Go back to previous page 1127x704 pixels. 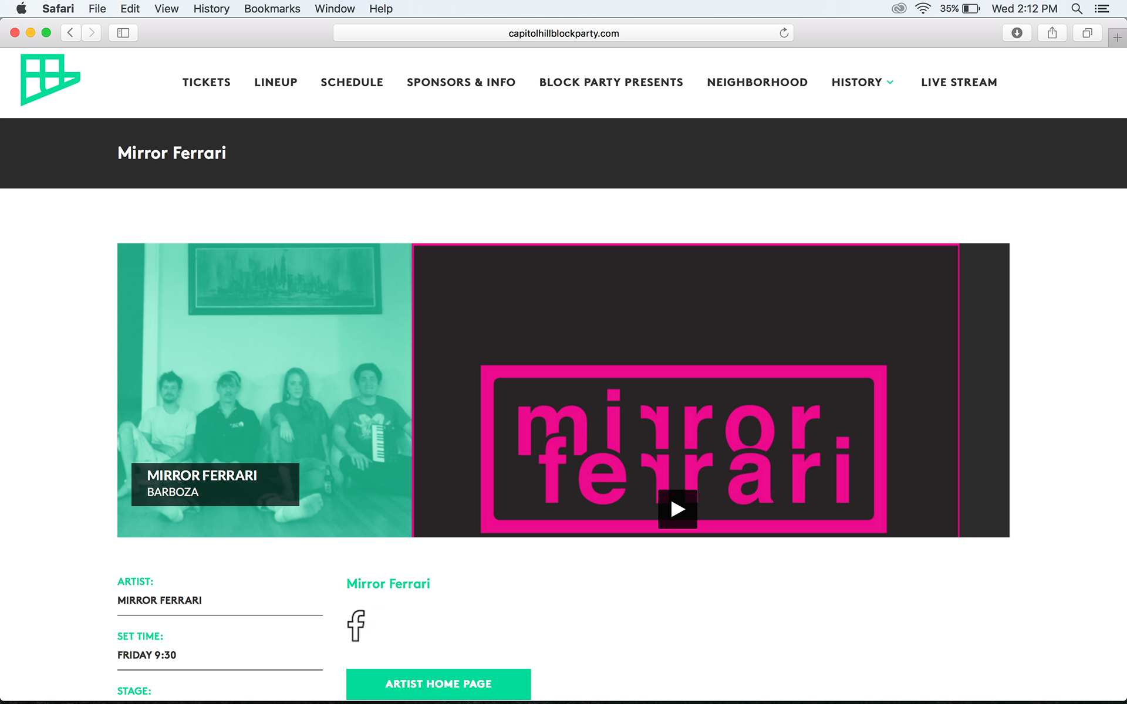[70, 33]
